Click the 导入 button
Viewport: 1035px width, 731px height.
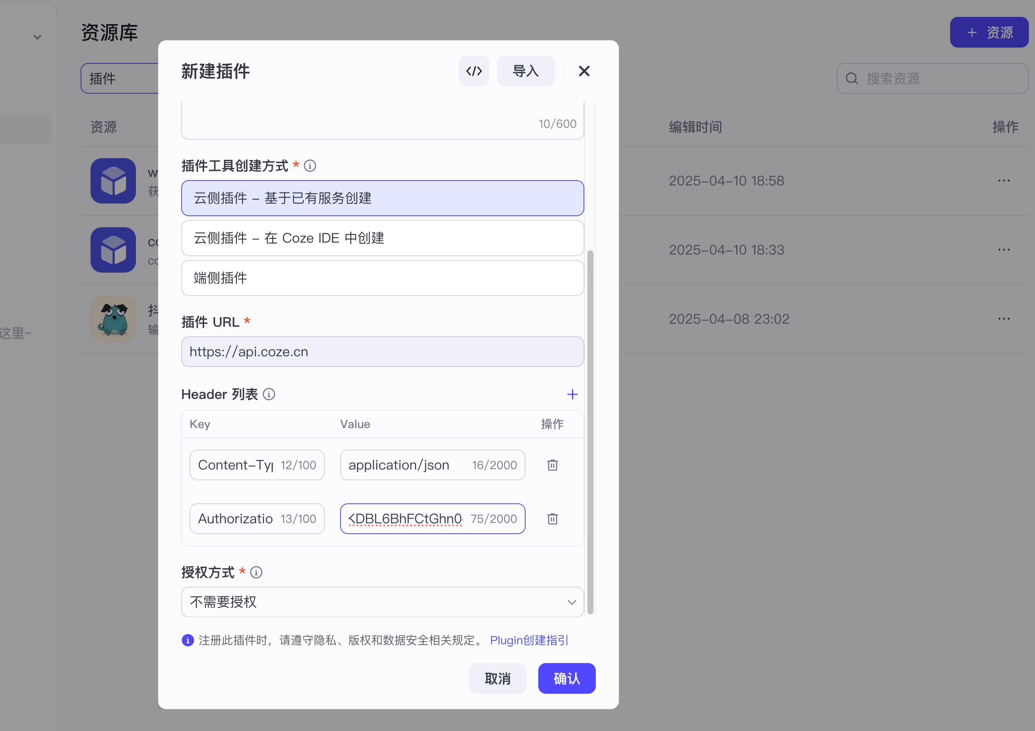coord(526,71)
